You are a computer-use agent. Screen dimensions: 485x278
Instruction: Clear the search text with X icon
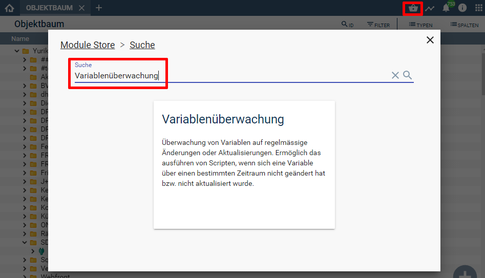coord(395,75)
